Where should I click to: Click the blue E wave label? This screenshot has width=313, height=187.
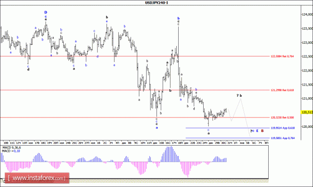pos(257,131)
